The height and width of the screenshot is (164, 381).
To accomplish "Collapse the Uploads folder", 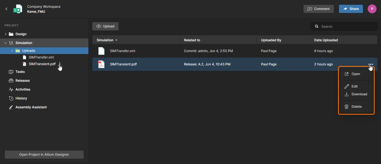I will (x=12, y=51).
